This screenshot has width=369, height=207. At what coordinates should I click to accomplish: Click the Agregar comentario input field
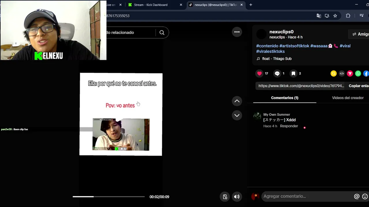[307, 196]
